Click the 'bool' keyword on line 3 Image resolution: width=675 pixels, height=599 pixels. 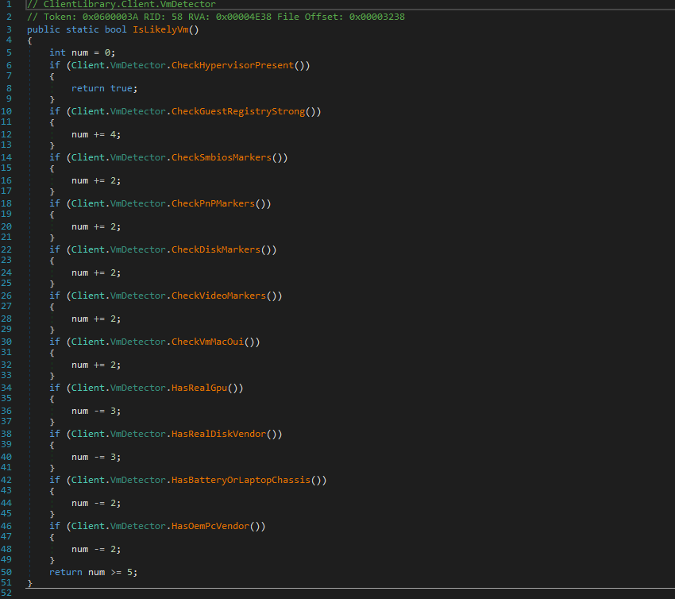coord(115,29)
